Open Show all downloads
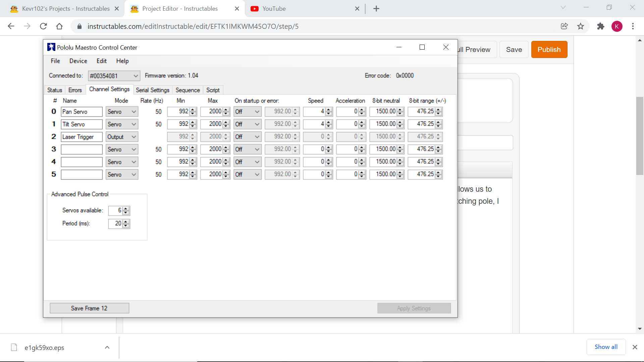The image size is (644, 362). (606, 347)
